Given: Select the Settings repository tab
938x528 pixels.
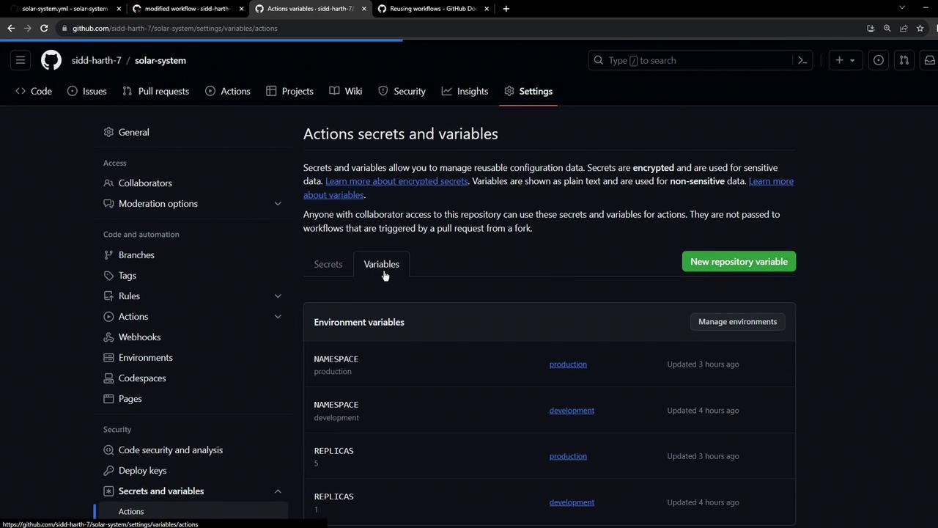Looking at the screenshot, I should [528, 91].
